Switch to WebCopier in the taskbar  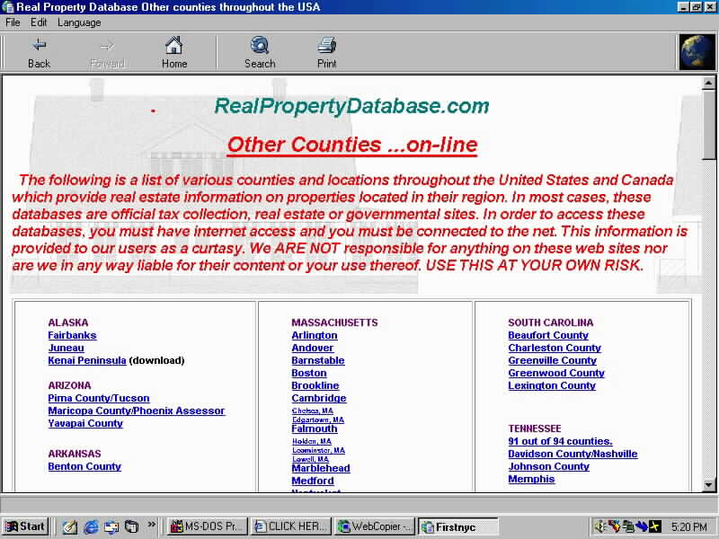(x=375, y=526)
